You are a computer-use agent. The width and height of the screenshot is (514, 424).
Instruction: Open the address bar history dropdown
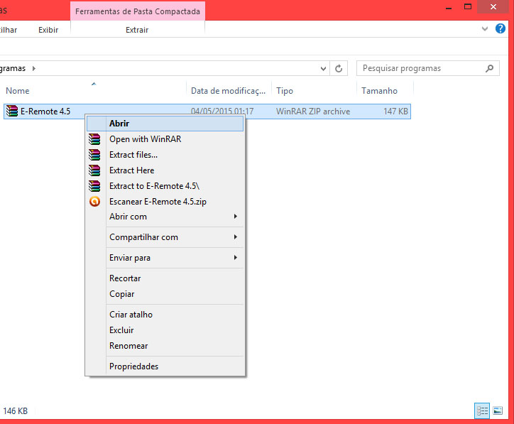click(323, 69)
